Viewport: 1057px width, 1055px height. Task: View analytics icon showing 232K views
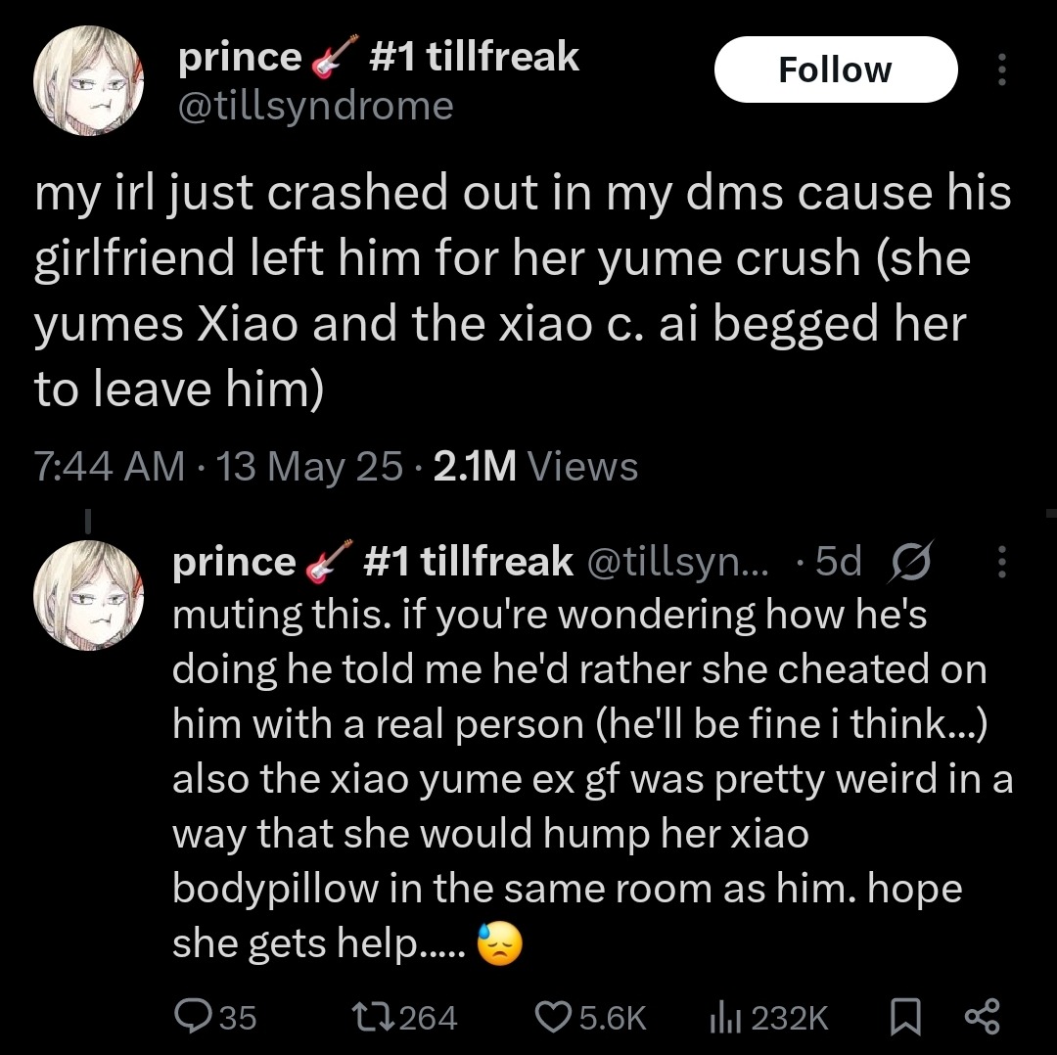coord(768,1017)
